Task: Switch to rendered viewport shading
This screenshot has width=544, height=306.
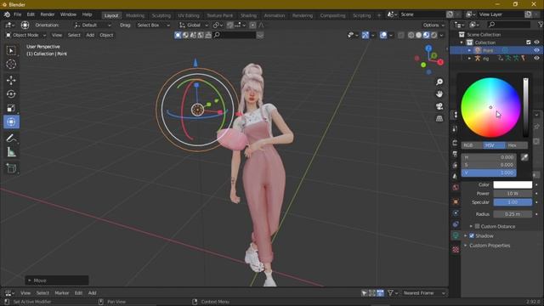Action: point(433,35)
